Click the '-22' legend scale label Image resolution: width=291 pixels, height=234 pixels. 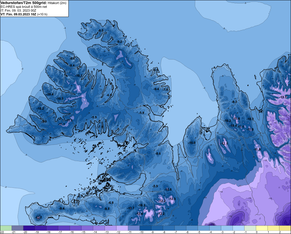(2, 232)
